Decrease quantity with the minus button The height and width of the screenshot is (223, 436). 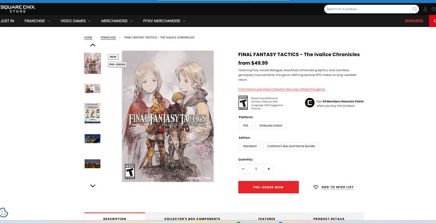(243, 169)
